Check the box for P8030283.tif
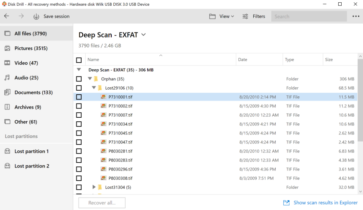Viewport: 363px width, 210px height. (x=79, y=160)
